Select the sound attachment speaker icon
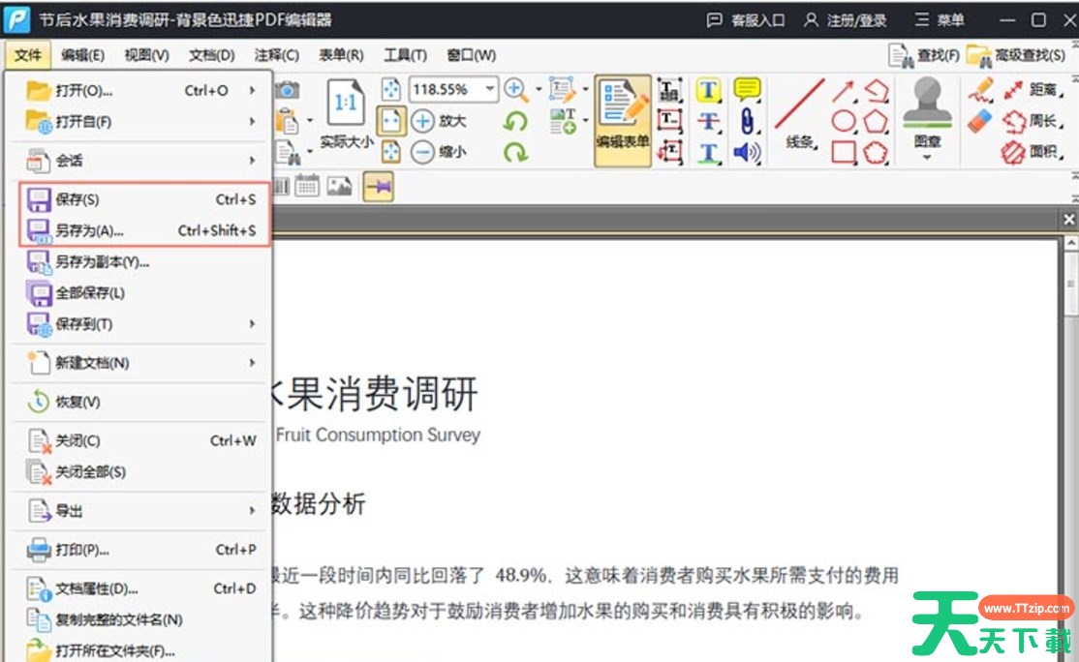 (746, 150)
